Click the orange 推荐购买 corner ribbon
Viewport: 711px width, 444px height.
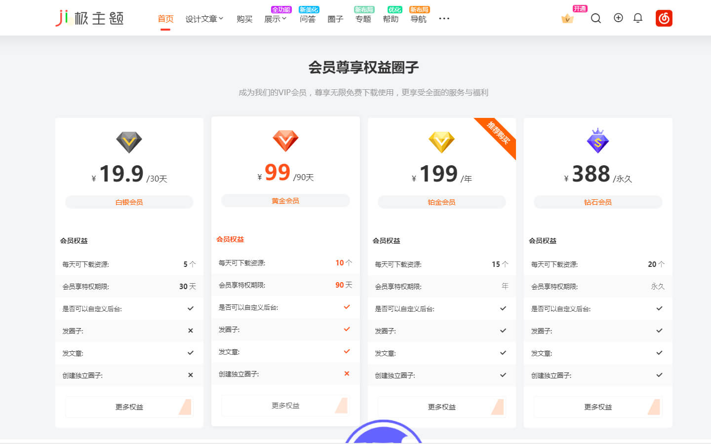(x=499, y=133)
